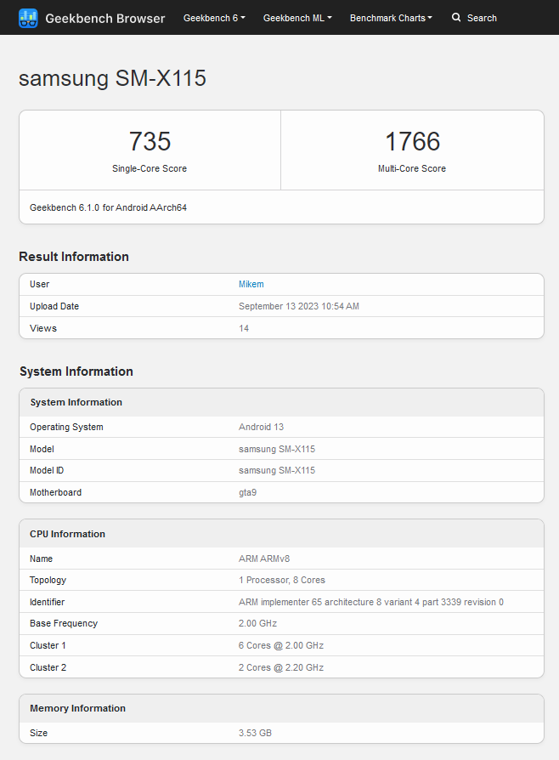Image resolution: width=559 pixels, height=760 pixels.
Task: Click the CPU Information section header
Action: pyautogui.click(x=281, y=534)
